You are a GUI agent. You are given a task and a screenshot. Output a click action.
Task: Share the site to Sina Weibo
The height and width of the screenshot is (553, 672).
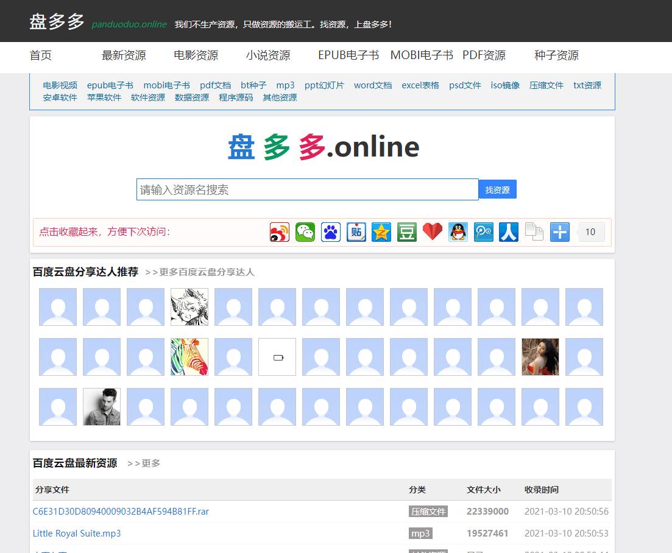click(x=280, y=232)
